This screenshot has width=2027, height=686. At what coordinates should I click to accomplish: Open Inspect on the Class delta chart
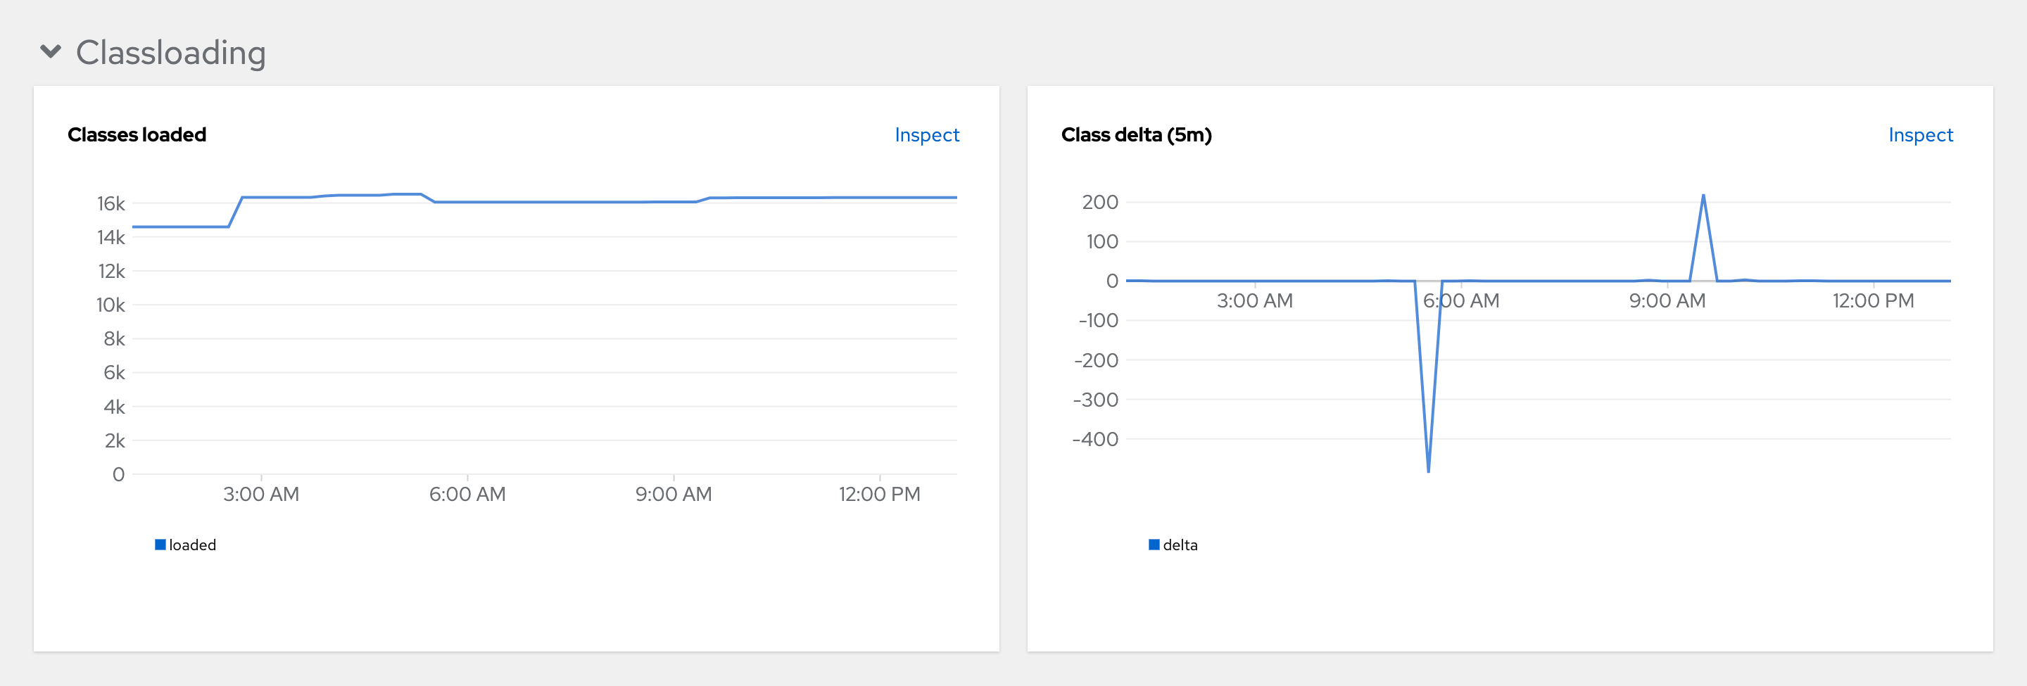click(x=1921, y=134)
